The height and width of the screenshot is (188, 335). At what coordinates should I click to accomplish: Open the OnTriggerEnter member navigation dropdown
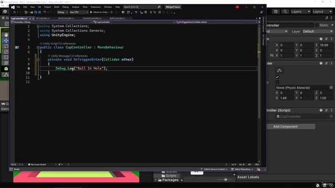pos(216,22)
